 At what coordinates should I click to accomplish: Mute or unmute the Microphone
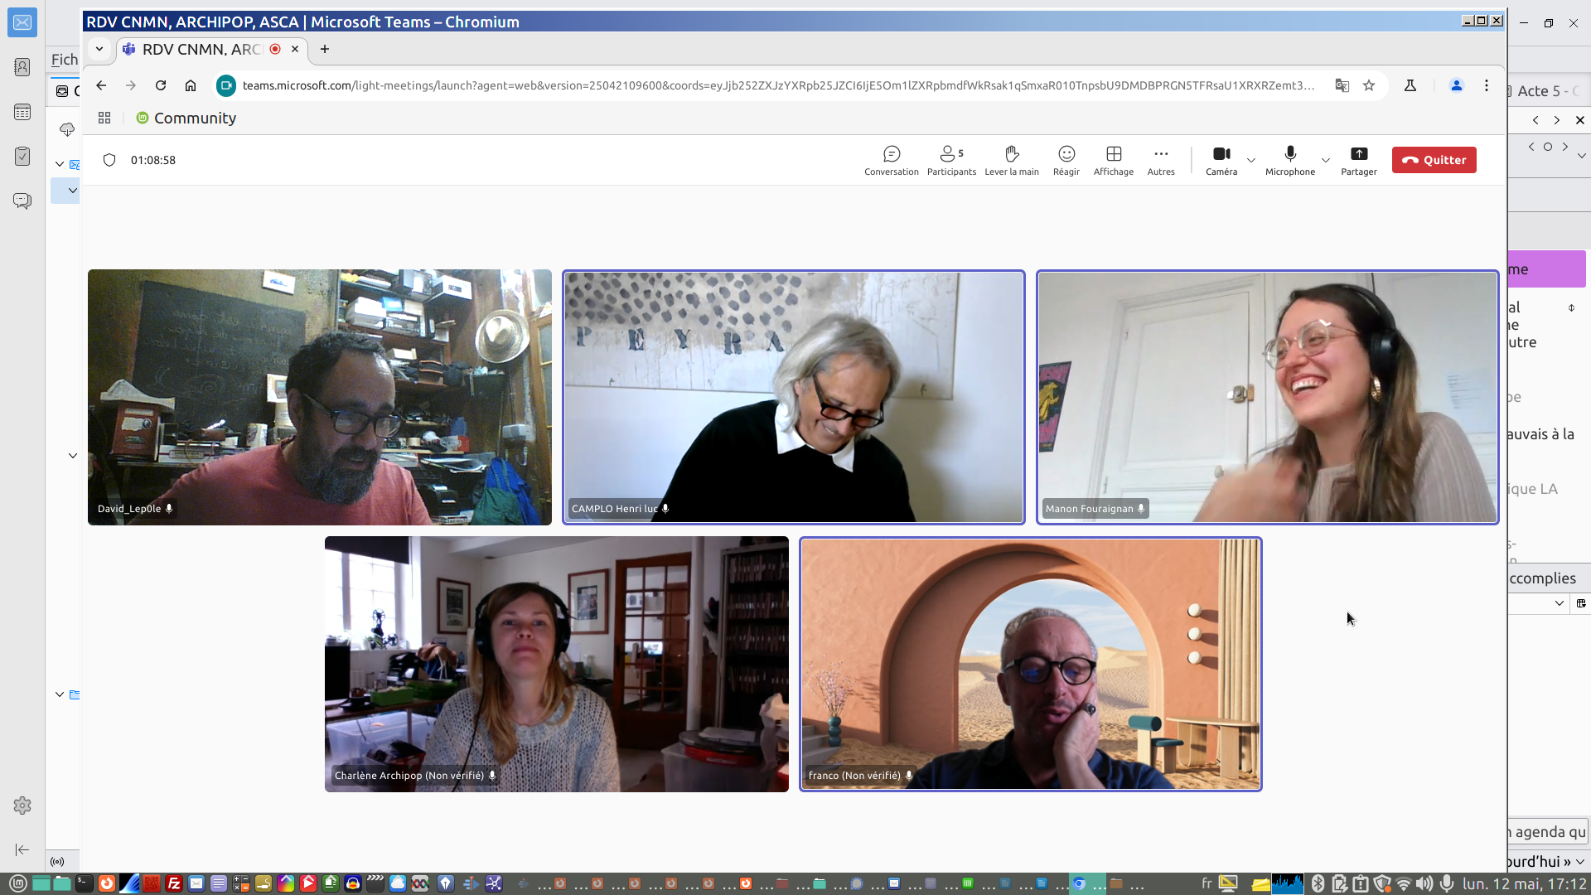1289,154
